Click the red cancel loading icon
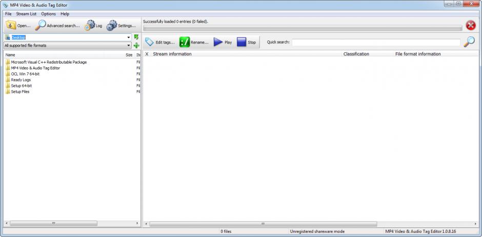482x237 pixels. tap(471, 25)
